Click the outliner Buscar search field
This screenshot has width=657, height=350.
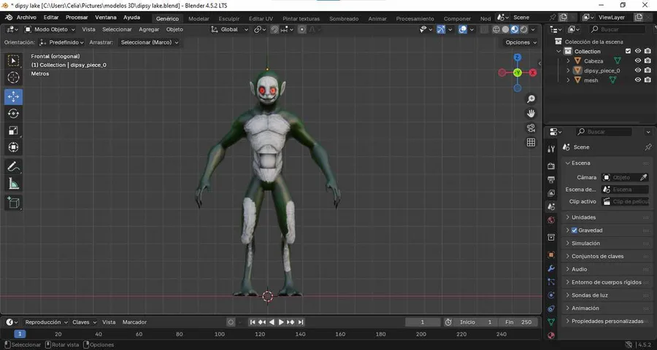(617, 29)
